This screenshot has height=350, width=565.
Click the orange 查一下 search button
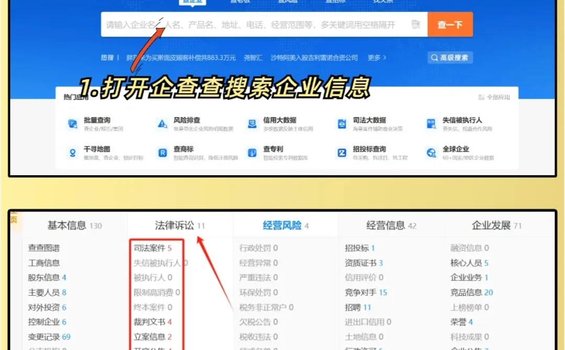coord(450,24)
